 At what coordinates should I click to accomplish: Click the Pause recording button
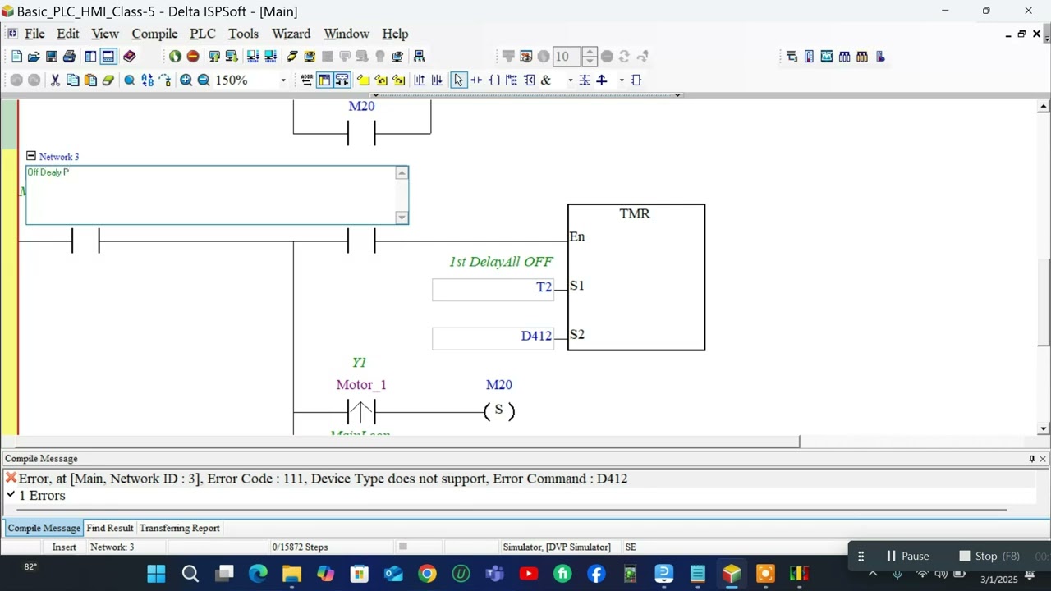[907, 556]
